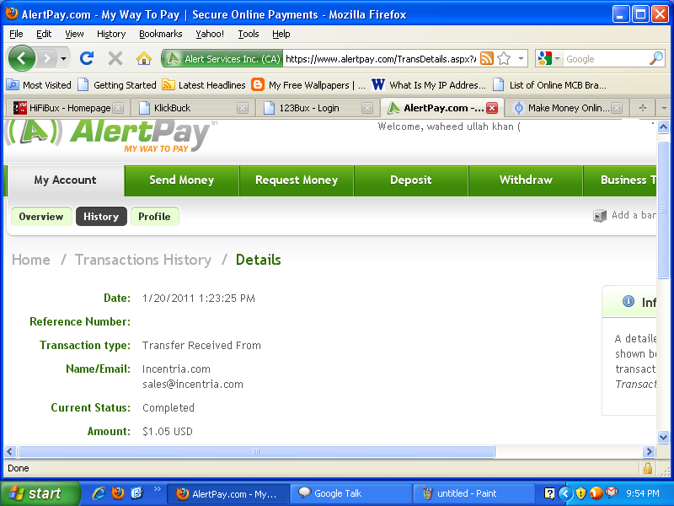Screen dimensions: 674x506
Task: Click the RSS feed icon in the address bar
Action: click(x=487, y=58)
